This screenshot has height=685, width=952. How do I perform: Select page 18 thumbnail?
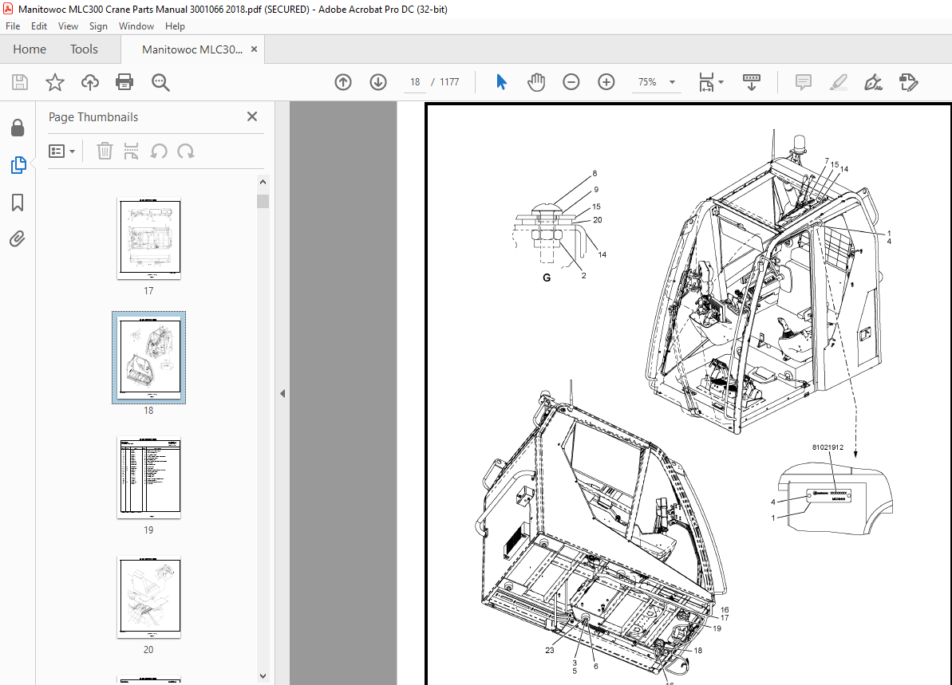(x=148, y=357)
